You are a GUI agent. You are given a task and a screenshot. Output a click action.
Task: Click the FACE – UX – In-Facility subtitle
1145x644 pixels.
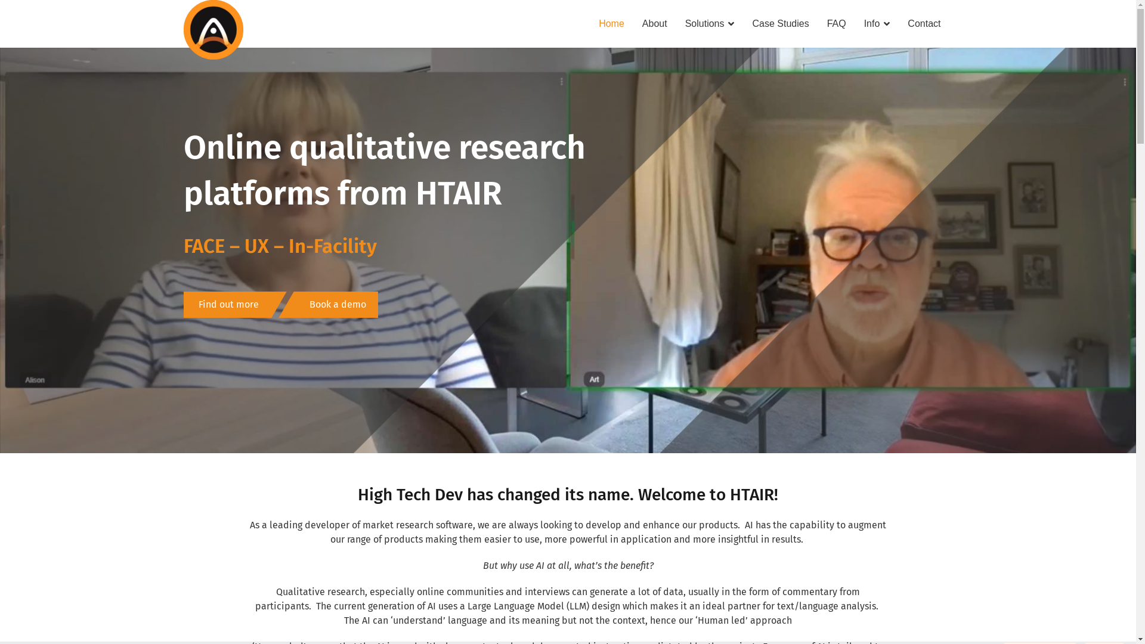click(x=280, y=246)
